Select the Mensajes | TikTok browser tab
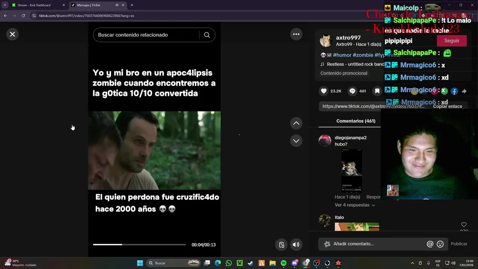This screenshot has width=478, height=269. 97,5
